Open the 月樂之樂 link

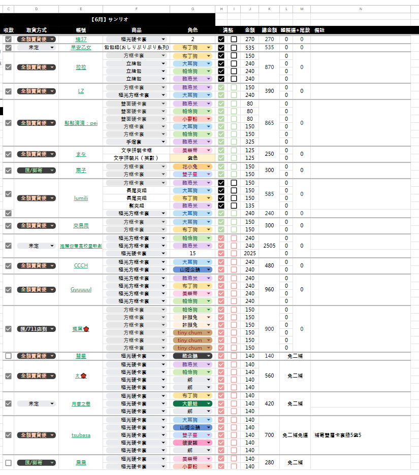click(81, 404)
